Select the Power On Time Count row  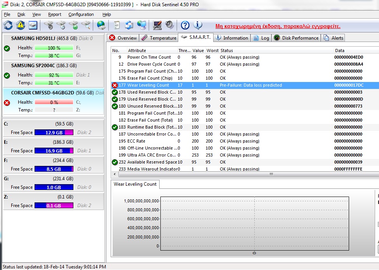click(x=245, y=57)
